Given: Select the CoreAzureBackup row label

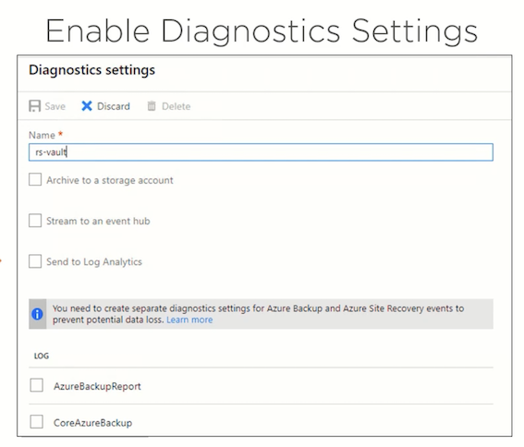Looking at the screenshot, I should click(x=93, y=423).
